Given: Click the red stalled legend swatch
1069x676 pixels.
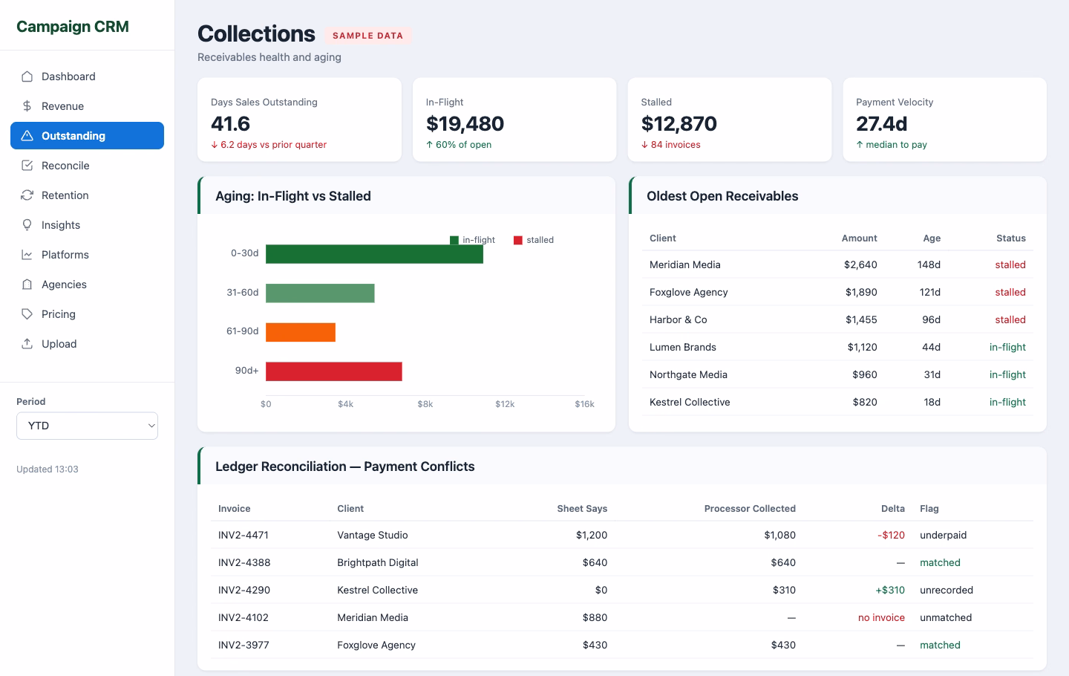Looking at the screenshot, I should [x=518, y=240].
